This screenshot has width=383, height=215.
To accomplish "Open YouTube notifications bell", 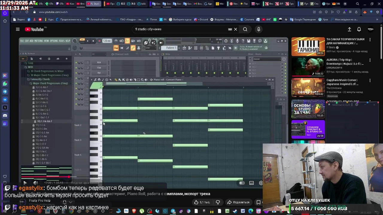I will 359,29.
